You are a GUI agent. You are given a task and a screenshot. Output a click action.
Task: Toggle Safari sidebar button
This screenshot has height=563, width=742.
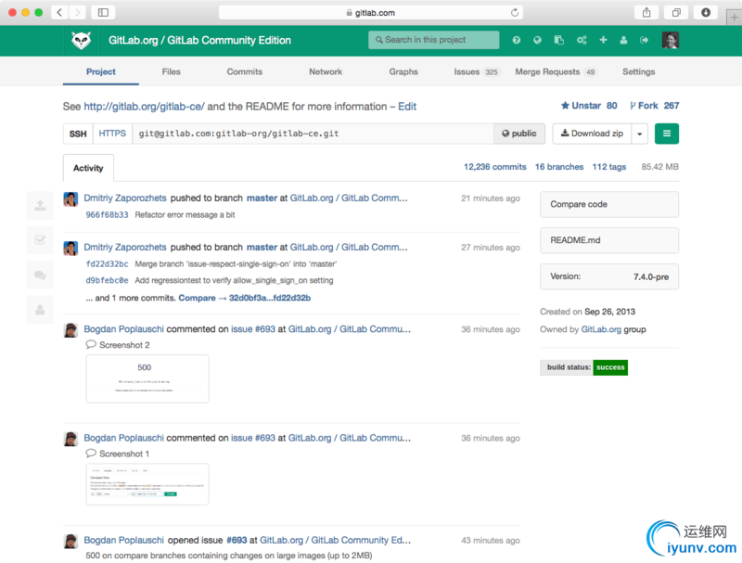pos(103,12)
